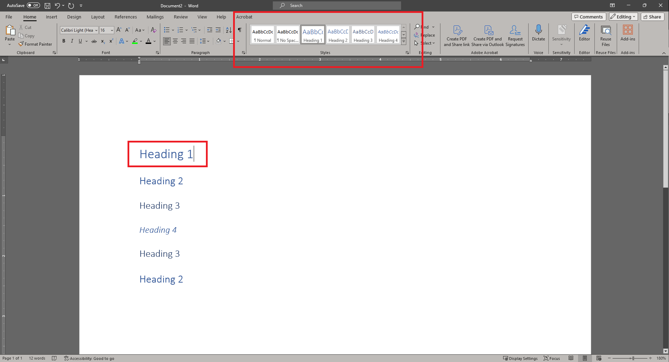This screenshot has width=669, height=362.
Task: Switch to the References tab
Action: coord(125,17)
